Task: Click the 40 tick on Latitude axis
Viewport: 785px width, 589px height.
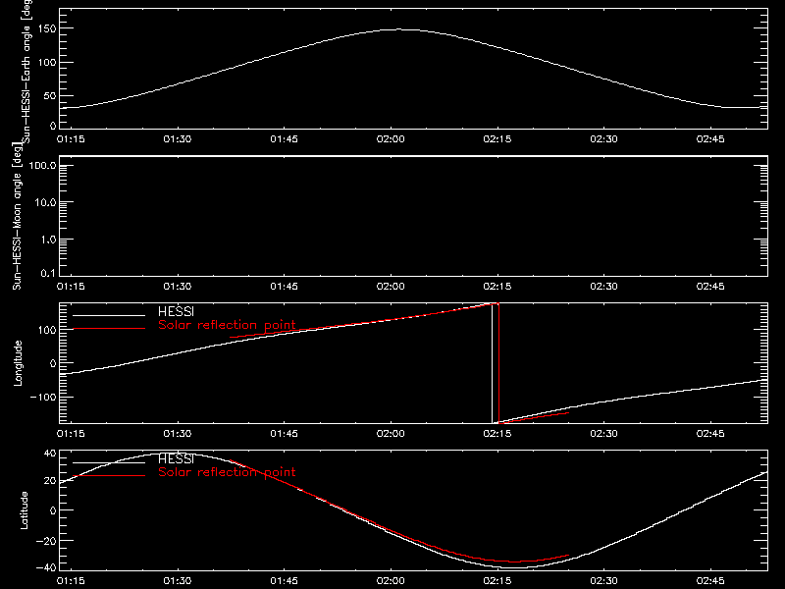Action: pos(50,454)
